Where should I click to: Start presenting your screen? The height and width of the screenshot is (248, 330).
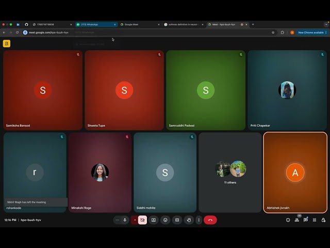pos(154,220)
